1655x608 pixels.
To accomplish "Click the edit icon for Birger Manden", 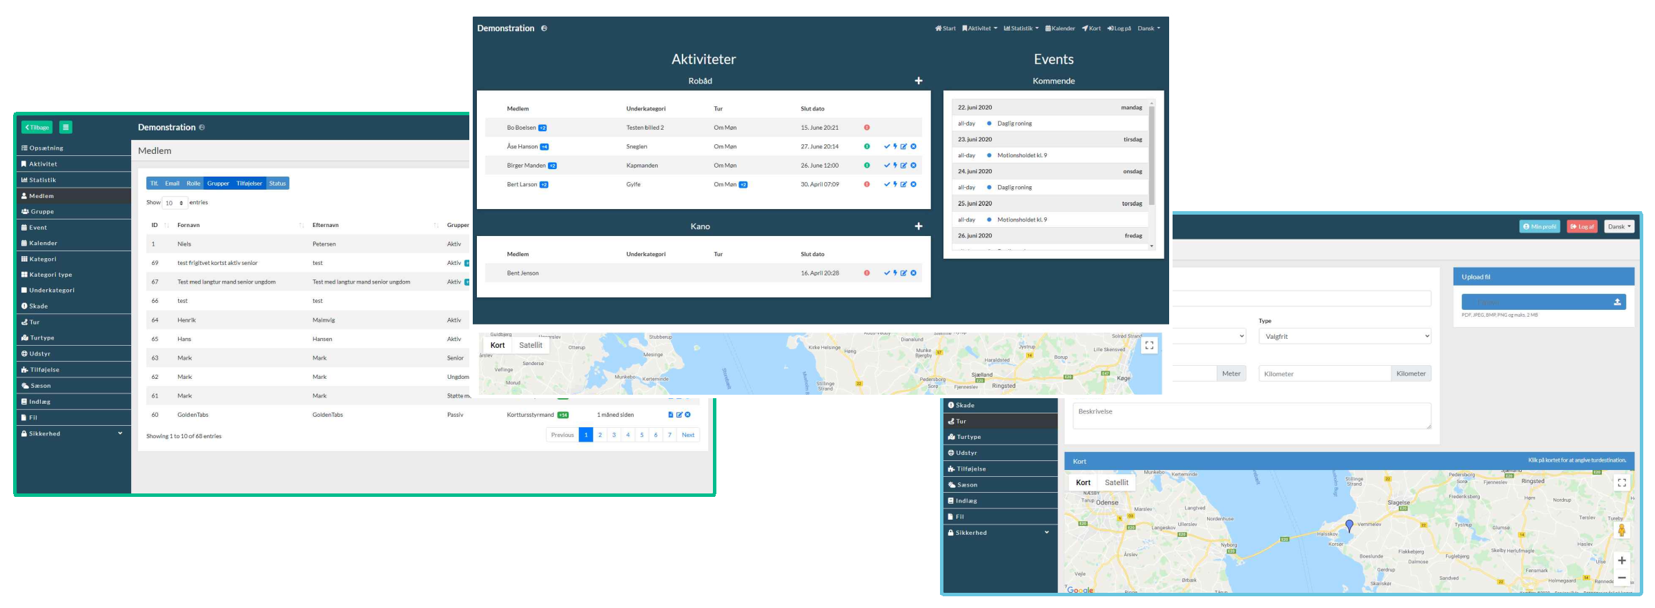I will coord(903,166).
